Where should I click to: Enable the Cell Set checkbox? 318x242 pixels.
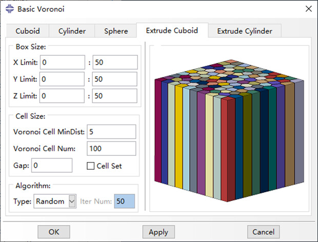(x=90, y=166)
